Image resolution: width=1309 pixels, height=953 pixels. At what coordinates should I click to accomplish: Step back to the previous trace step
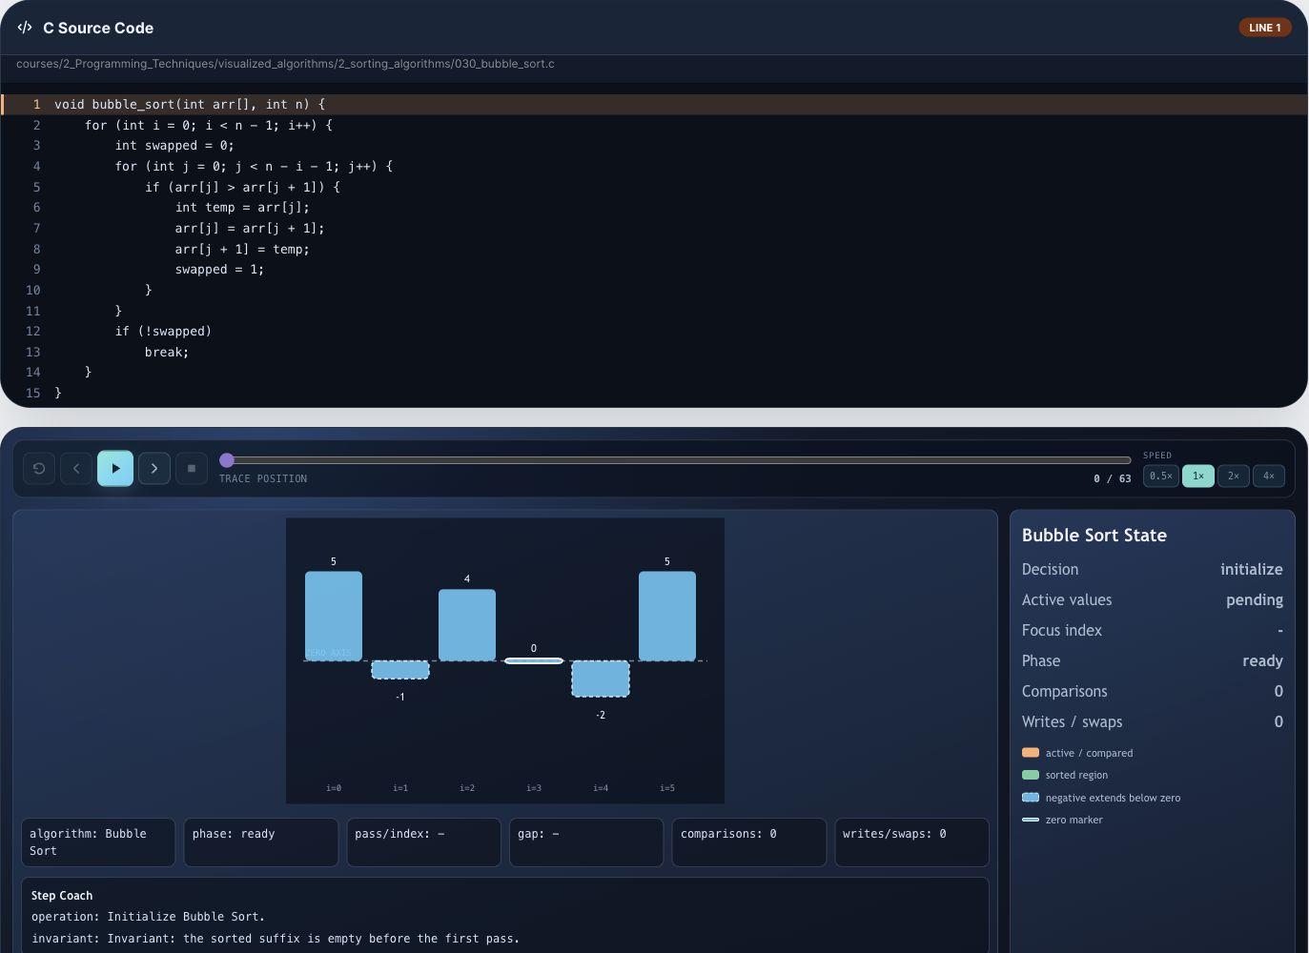pyautogui.click(x=77, y=468)
